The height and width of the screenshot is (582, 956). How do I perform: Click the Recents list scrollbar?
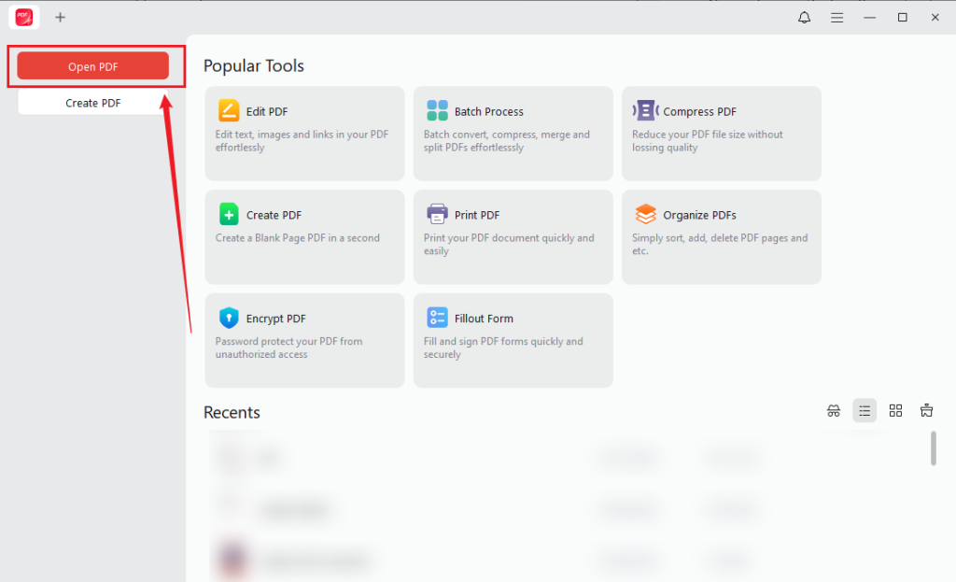click(934, 448)
